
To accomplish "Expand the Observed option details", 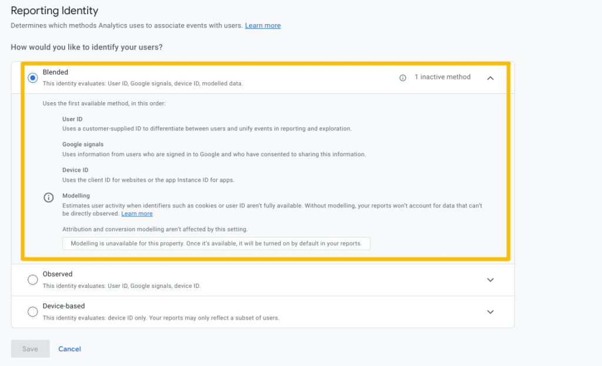I will coord(490,280).
